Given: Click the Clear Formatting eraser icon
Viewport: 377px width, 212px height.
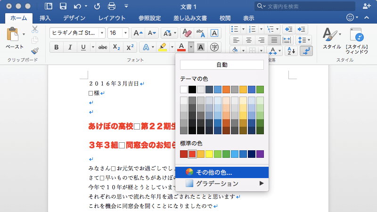Looking at the screenshot, I should coord(187,33).
